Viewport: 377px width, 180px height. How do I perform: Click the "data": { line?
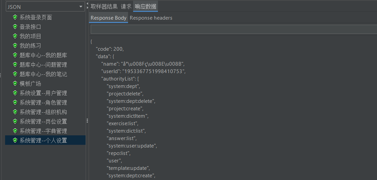tap(105, 57)
